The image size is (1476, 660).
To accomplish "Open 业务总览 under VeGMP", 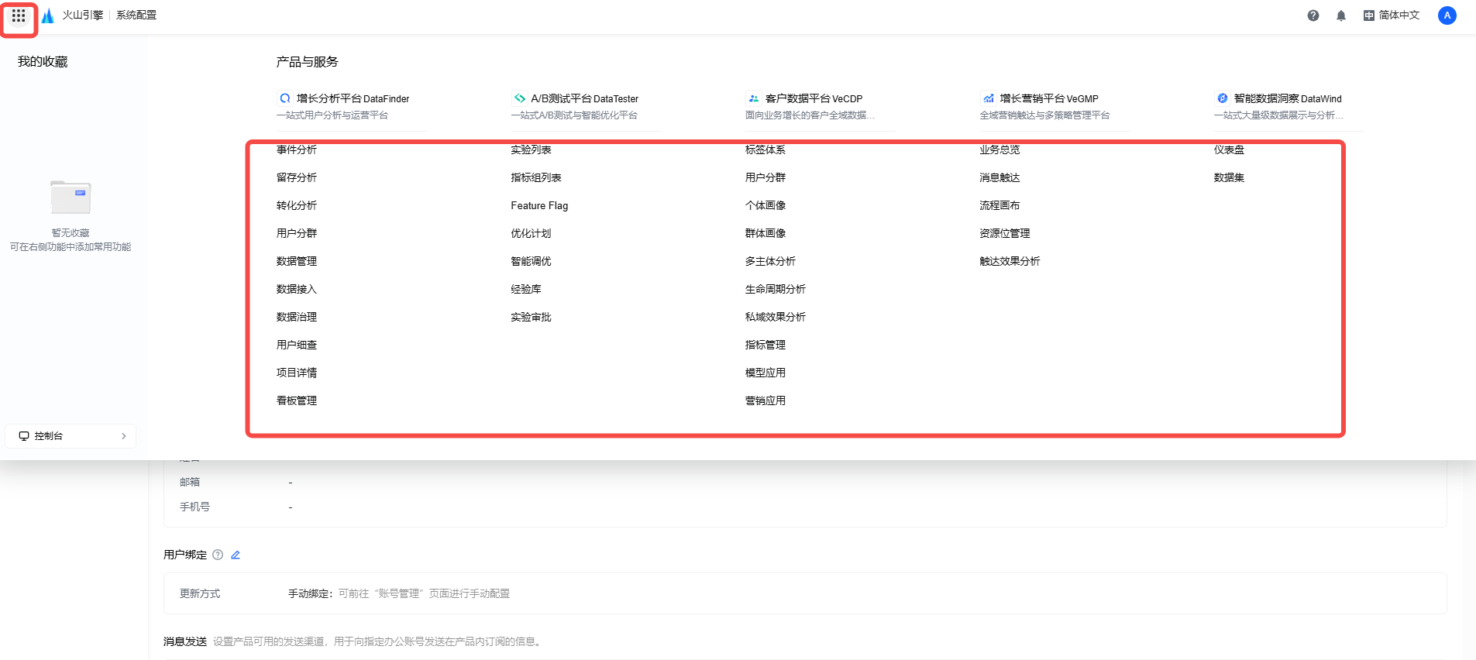I will click(x=999, y=150).
